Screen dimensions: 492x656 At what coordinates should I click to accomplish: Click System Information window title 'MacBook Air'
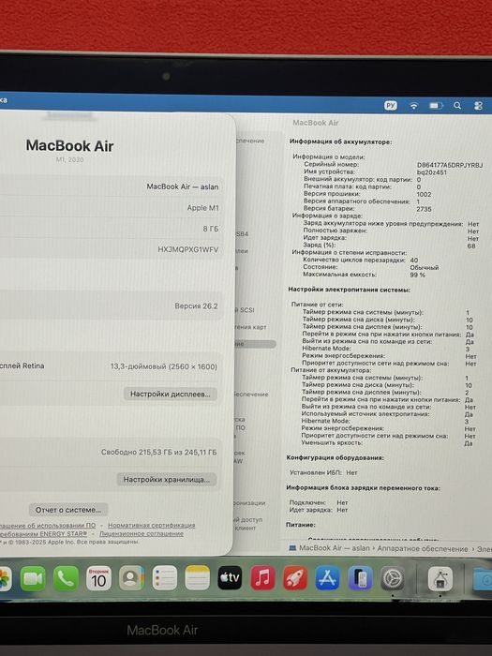click(316, 123)
